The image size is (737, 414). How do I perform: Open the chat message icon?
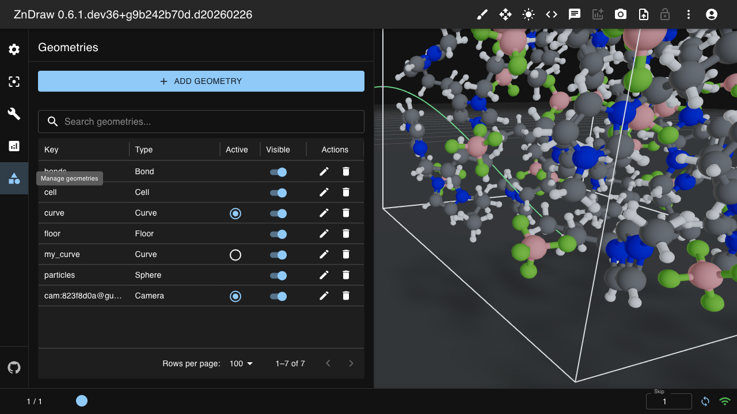(575, 14)
